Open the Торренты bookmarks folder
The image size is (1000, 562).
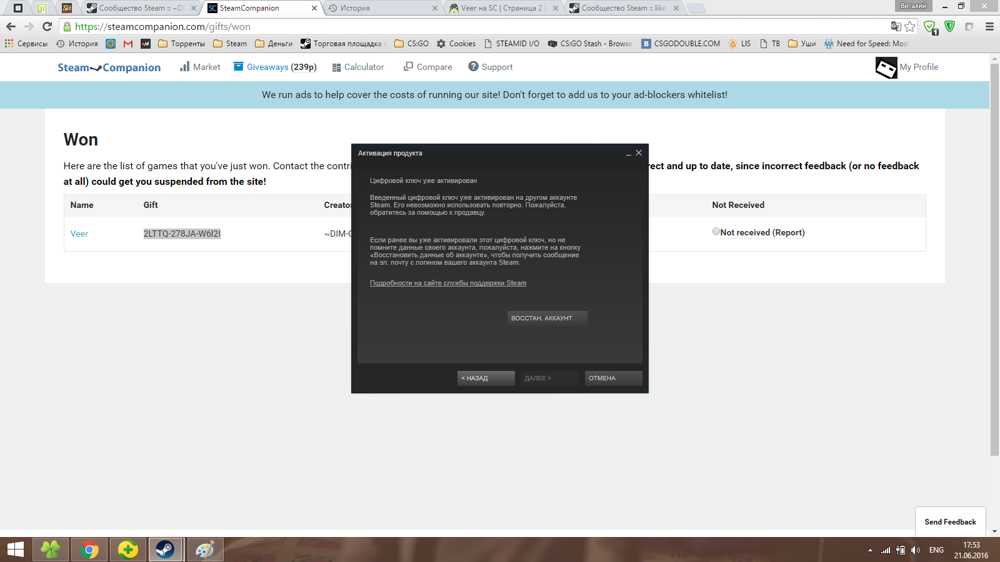point(181,44)
